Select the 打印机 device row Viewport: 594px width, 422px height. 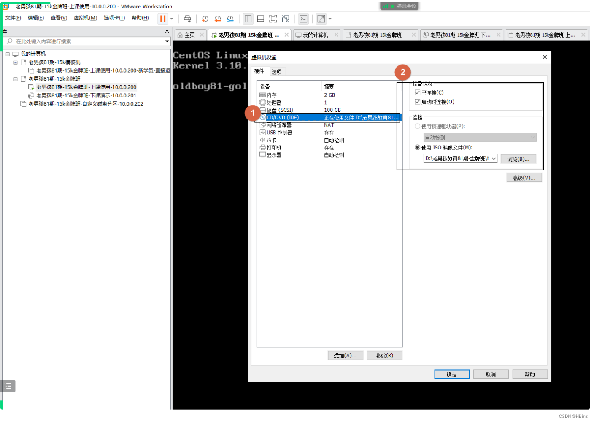(x=329, y=148)
